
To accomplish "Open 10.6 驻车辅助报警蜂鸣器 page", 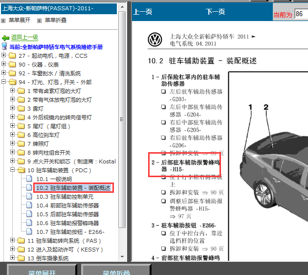I will 67,223.
